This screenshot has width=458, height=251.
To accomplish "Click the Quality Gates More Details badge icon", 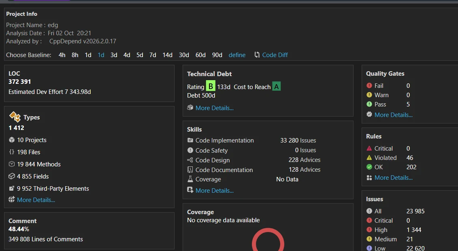I will (369, 115).
